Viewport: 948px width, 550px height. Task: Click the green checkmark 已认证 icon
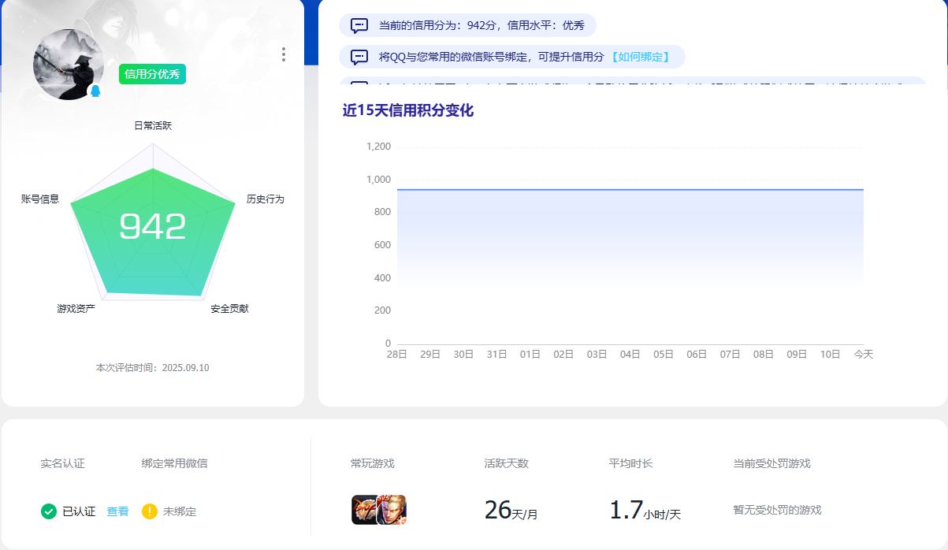pyautogui.click(x=49, y=511)
